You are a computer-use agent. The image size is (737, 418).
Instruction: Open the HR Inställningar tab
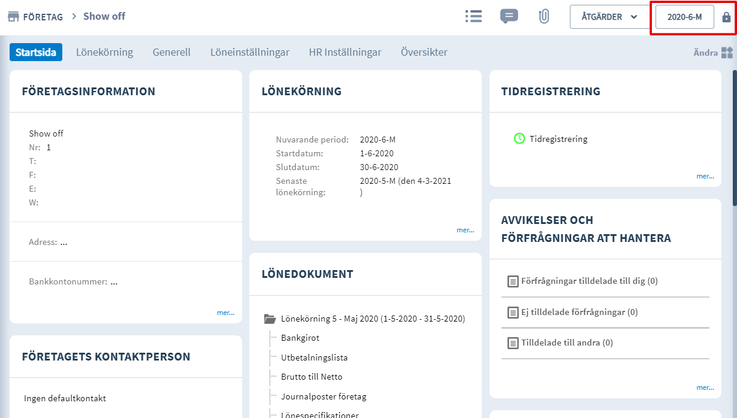(345, 52)
